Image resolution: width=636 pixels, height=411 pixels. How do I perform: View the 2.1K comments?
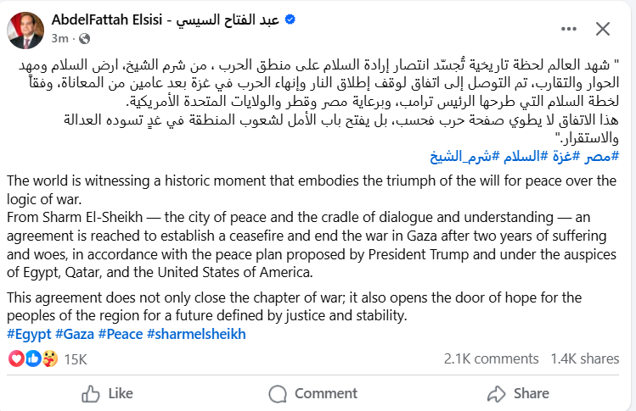[x=492, y=358]
